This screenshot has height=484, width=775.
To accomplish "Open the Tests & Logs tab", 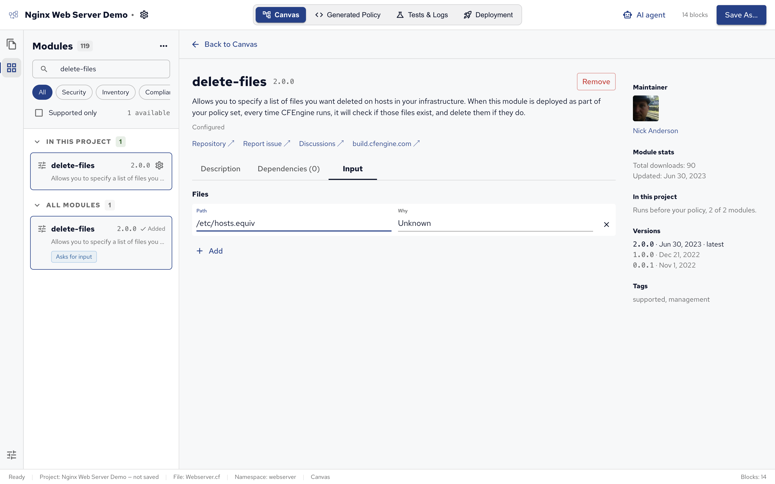I will point(422,15).
